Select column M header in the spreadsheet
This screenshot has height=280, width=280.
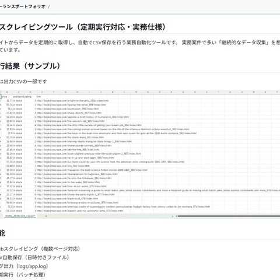tap(136, 92)
